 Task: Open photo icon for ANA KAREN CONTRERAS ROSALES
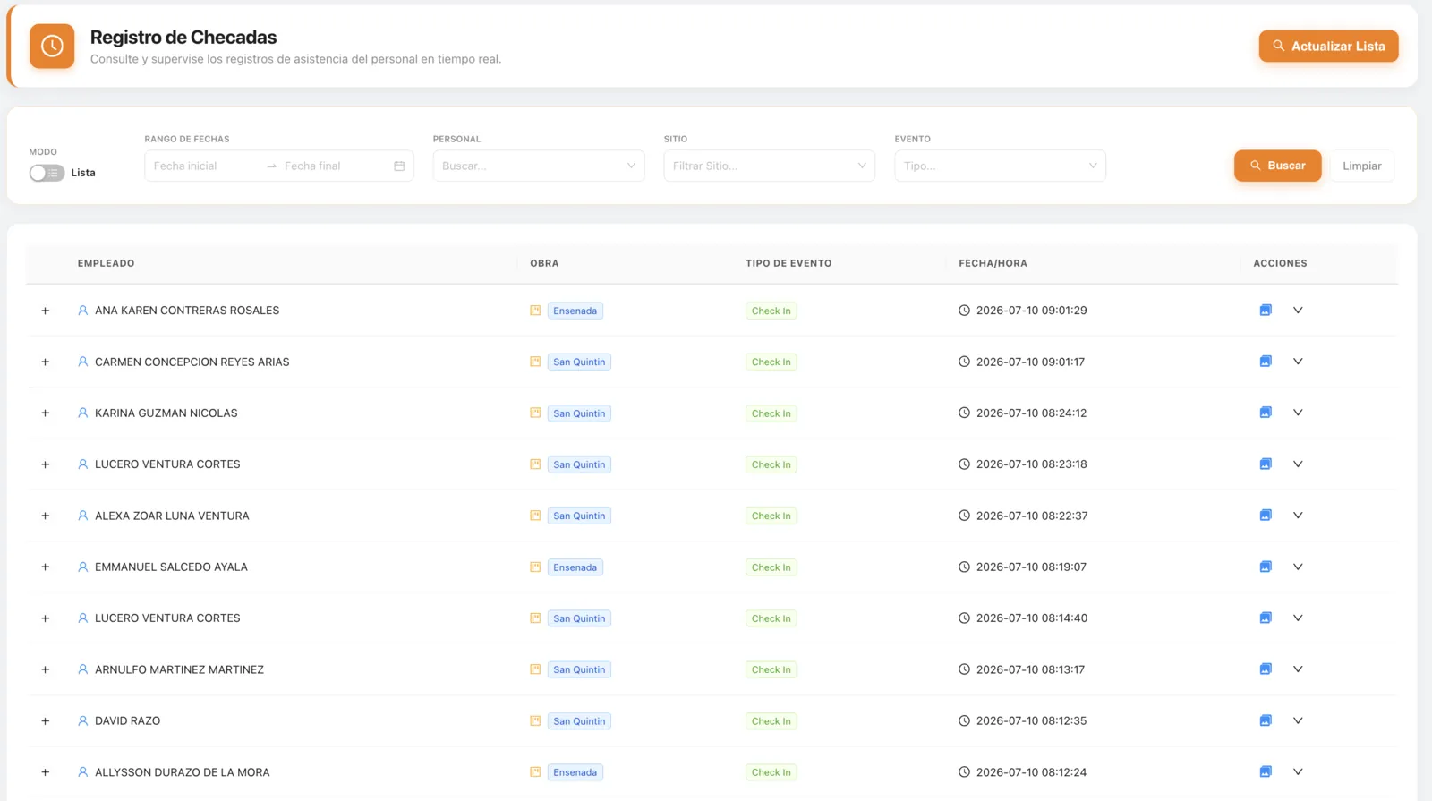[1266, 311]
